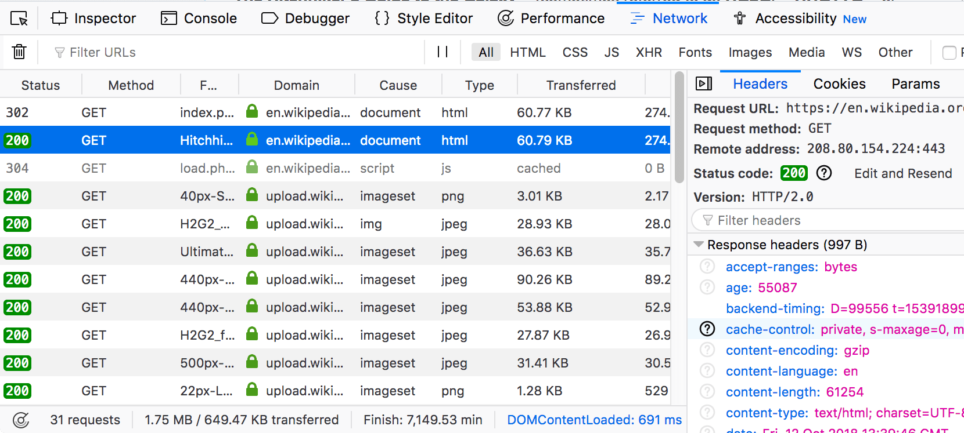This screenshot has height=433, width=964.
Task: Open the Style Editor tab
Action: 424,19
